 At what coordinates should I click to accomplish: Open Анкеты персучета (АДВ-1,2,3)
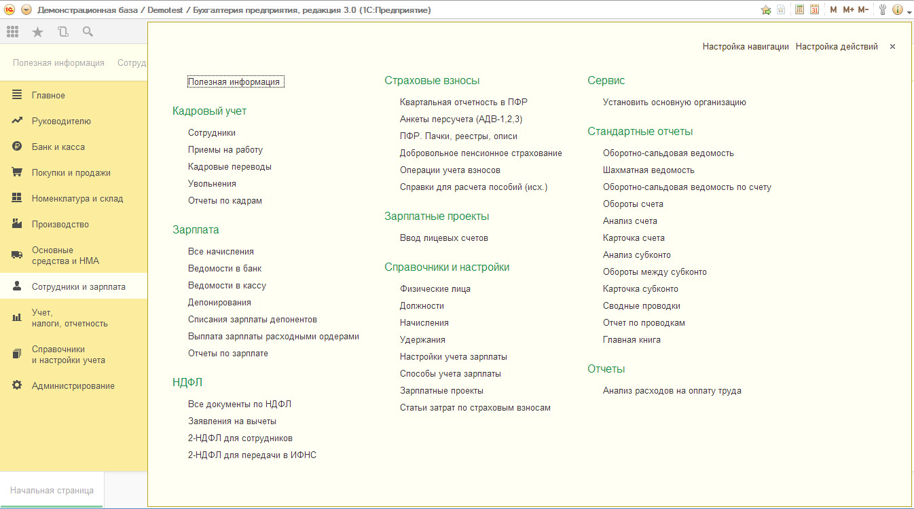[461, 119]
